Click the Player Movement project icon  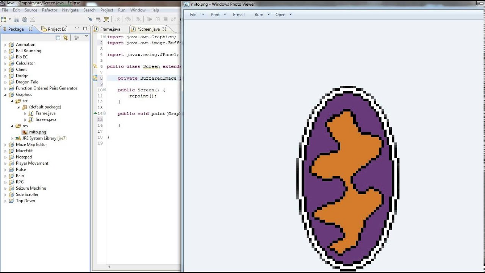pos(11,163)
